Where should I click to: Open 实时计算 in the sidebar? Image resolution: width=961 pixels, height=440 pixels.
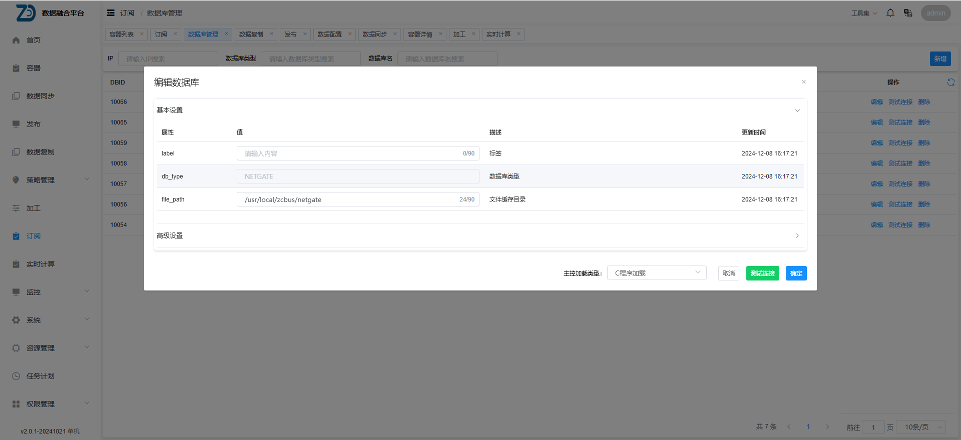40,264
